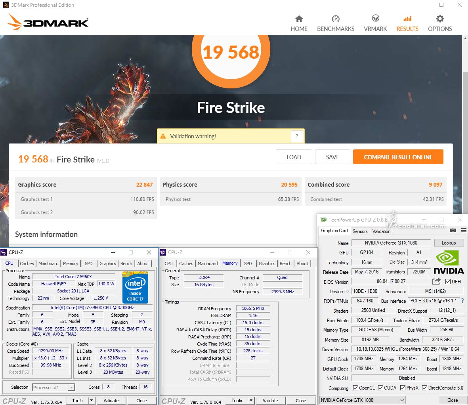The image size is (468, 405).
Task: Open the Validation tab in GPU-Z
Action: (x=381, y=231)
